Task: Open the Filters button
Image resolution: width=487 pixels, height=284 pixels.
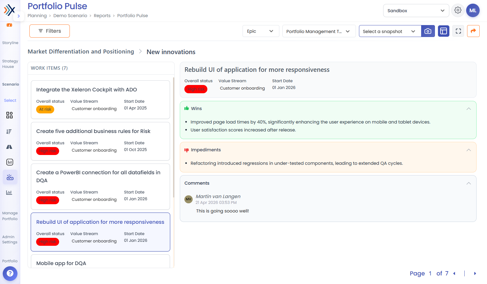Action: [50, 31]
